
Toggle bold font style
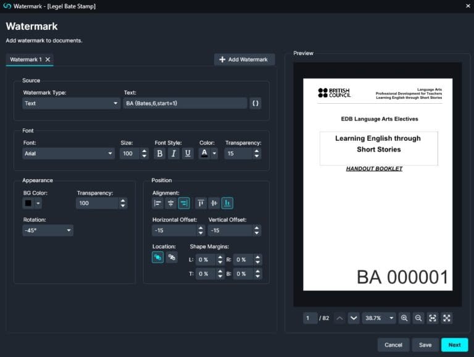[160, 153]
